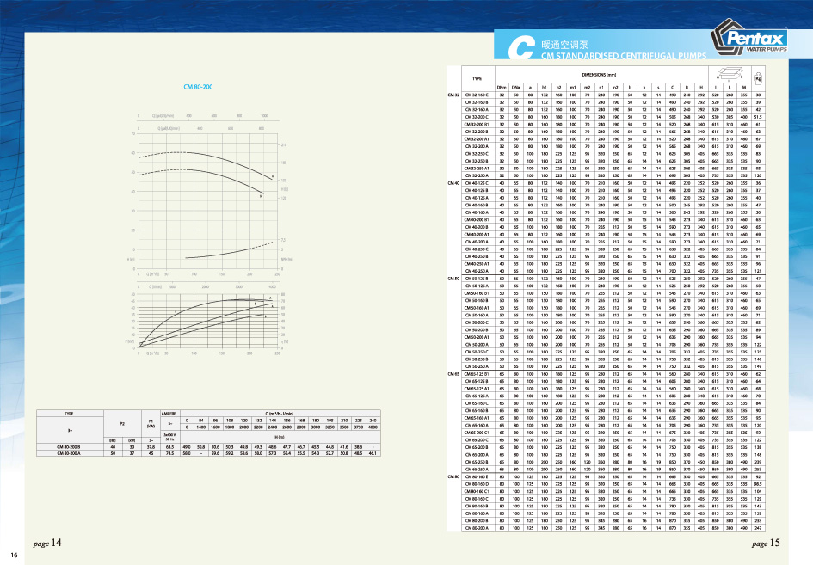
Task: Click the page 15 footer label
Action: point(765,544)
